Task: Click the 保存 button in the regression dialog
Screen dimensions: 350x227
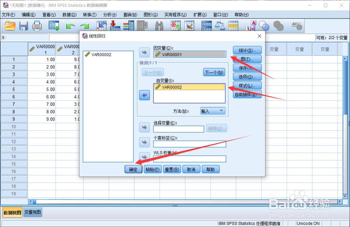Action: coord(247,68)
